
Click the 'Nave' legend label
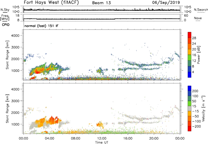tap(198, 18)
